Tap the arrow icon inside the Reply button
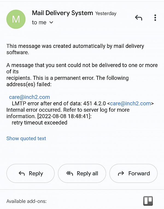This screenshot has height=209, width=164. click(x=22, y=173)
